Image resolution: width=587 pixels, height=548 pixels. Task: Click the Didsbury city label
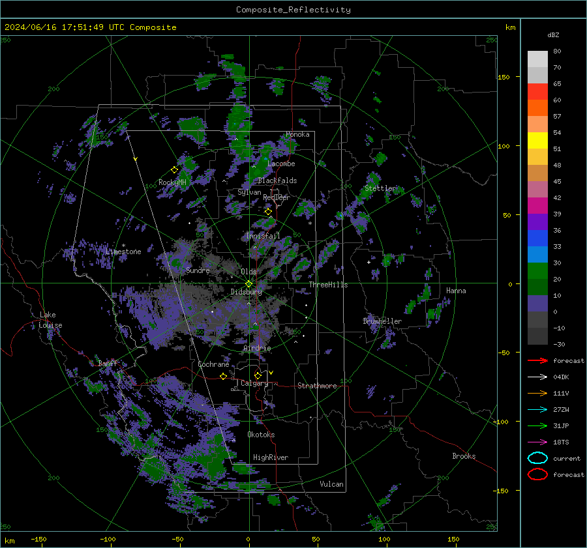tap(246, 292)
